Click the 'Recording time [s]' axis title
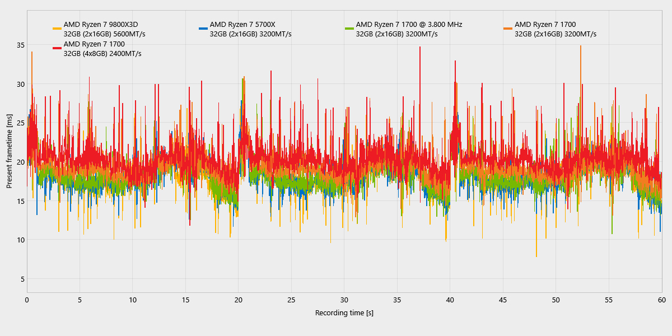Image resolution: width=672 pixels, height=336 pixels. click(x=344, y=312)
